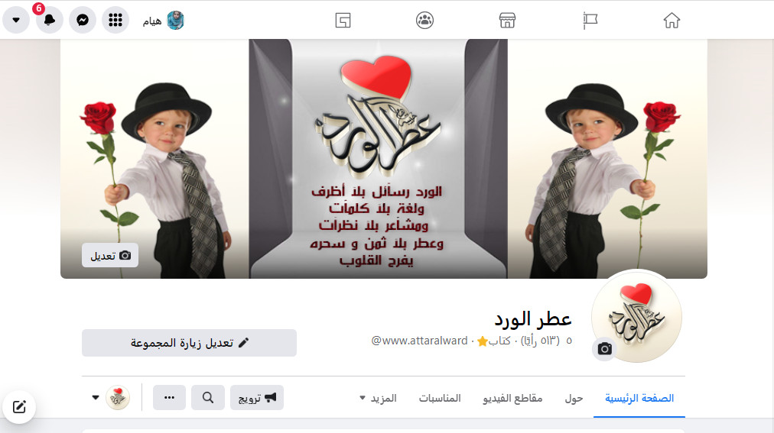
Task: Expand the المزيد tab dropdown
Action: tap(378, 398)
